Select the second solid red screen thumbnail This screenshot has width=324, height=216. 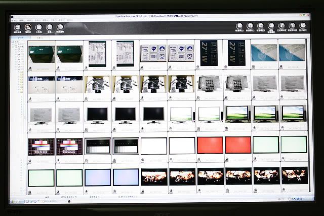point(238,145)
